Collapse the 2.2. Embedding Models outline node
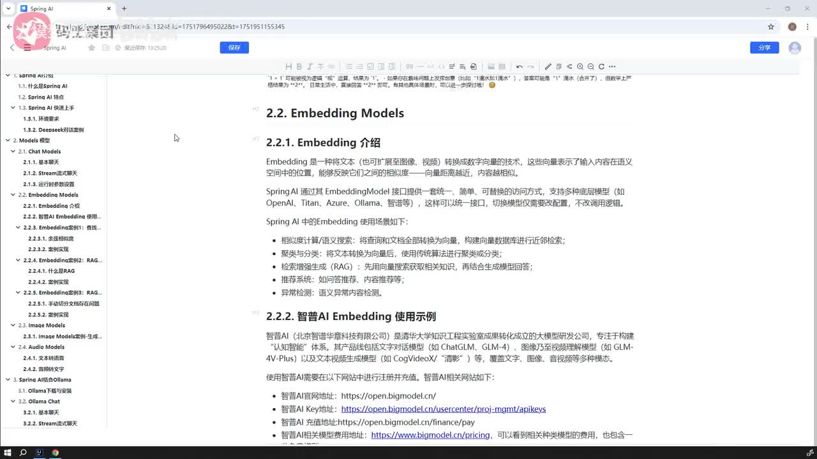The height and width of the screenshot is (459, 817). [x=13, y=195]
